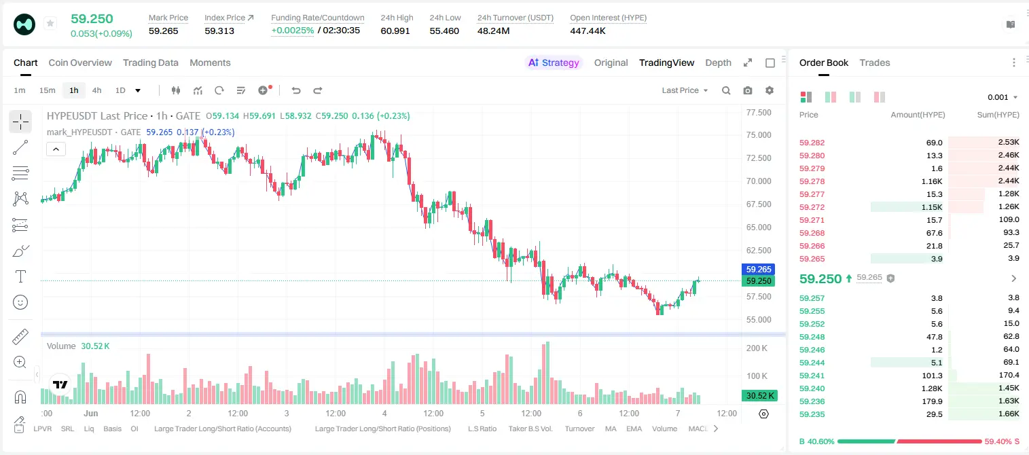
Task: Activate the magnet snap mode icon
Action: [20, 397]
